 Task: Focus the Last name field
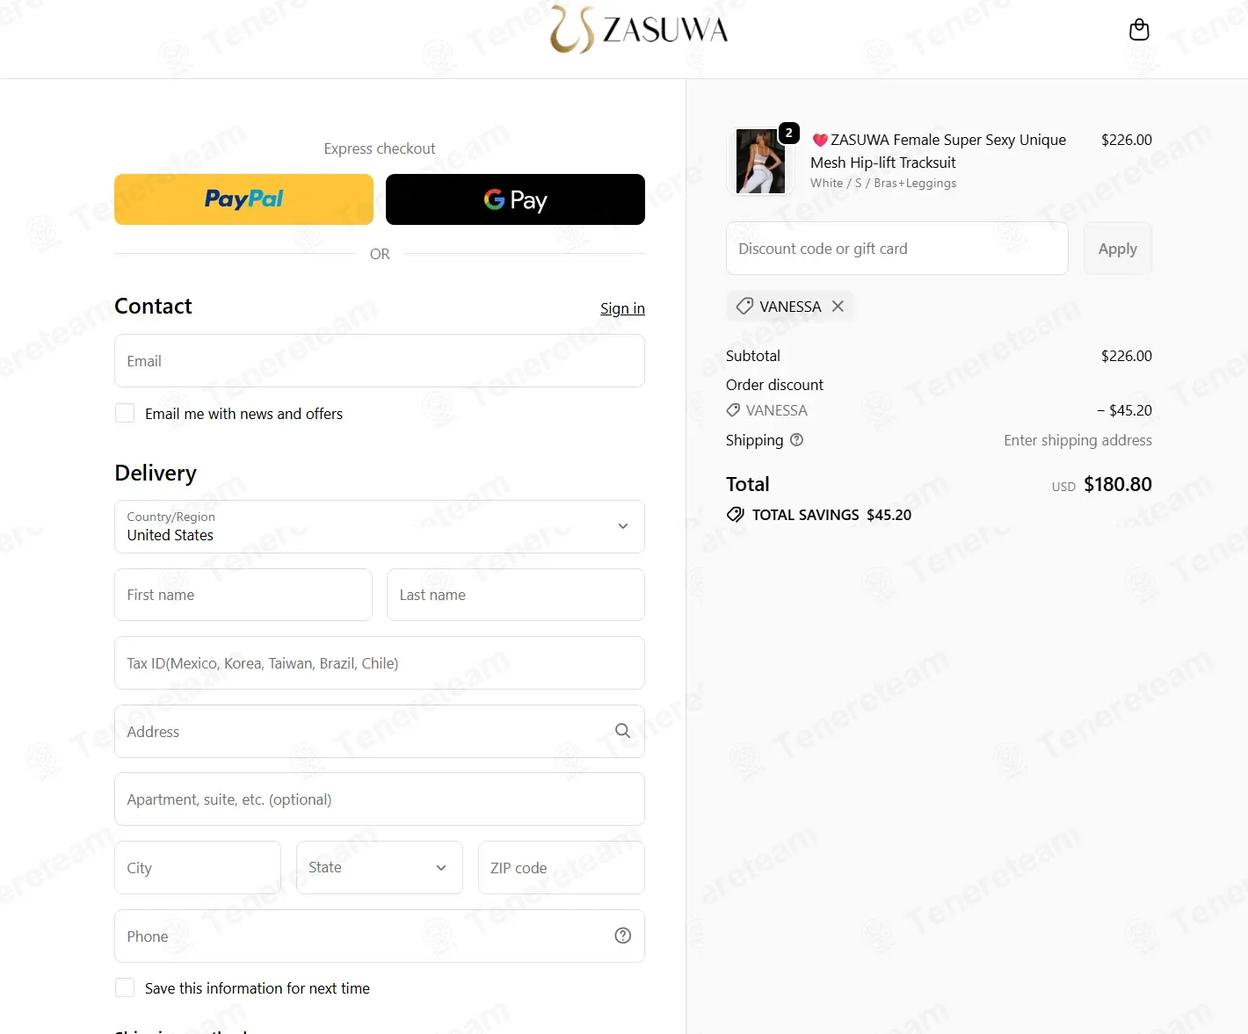(x=516, y=595)
